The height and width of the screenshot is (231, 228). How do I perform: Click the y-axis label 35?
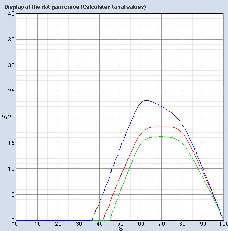click(11, 40)
